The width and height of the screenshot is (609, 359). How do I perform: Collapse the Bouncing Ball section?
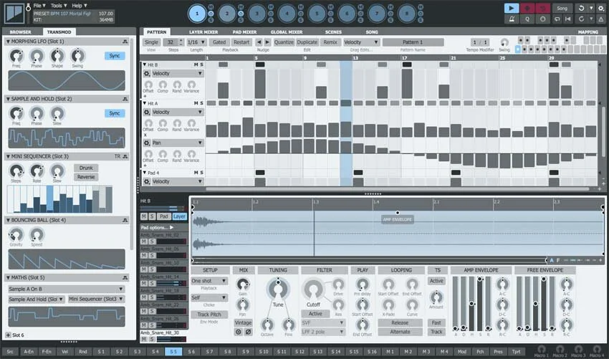coord(8,220)
